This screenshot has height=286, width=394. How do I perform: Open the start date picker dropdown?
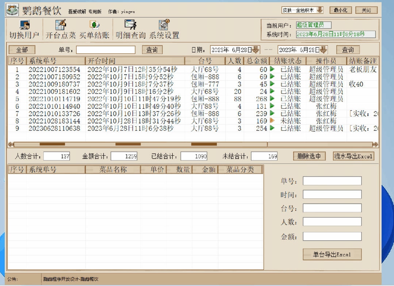click(x=256, y=50)
